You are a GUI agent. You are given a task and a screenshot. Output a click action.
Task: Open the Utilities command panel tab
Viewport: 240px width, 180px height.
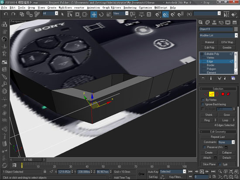click(x=234, y=23)
